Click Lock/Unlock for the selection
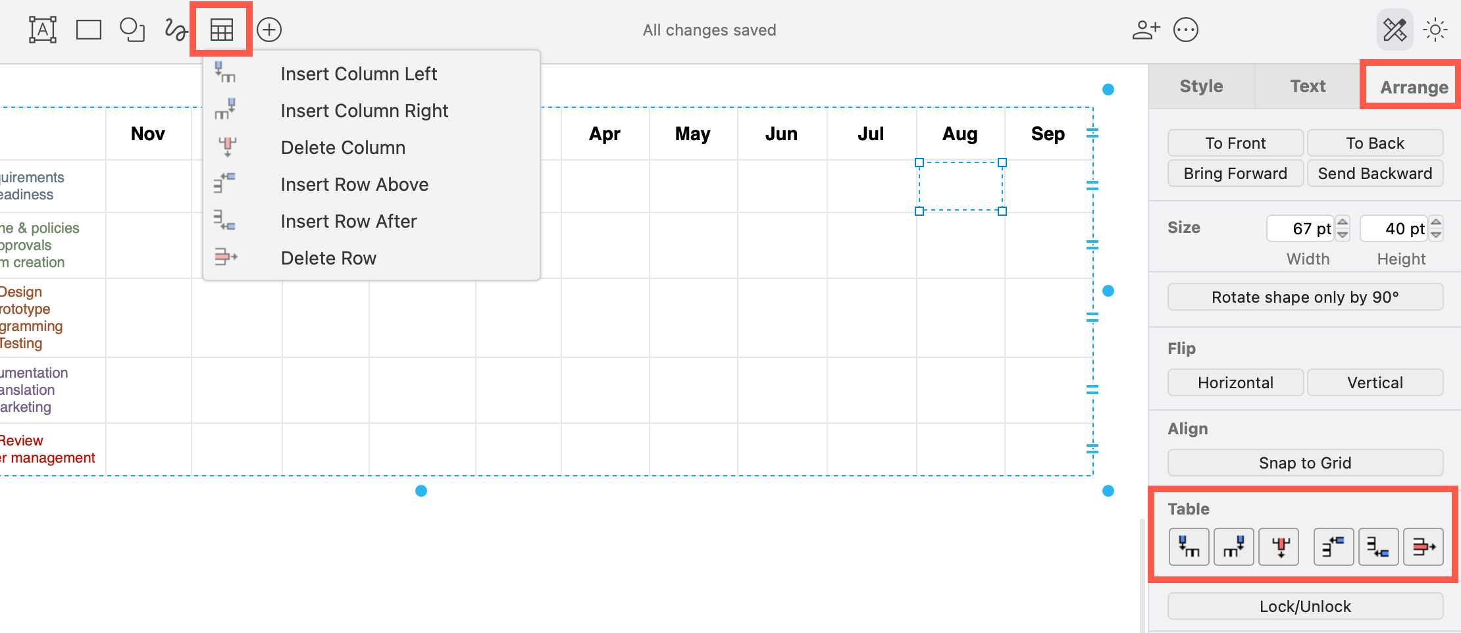 pyautogui.click(x=1304, y=605)
